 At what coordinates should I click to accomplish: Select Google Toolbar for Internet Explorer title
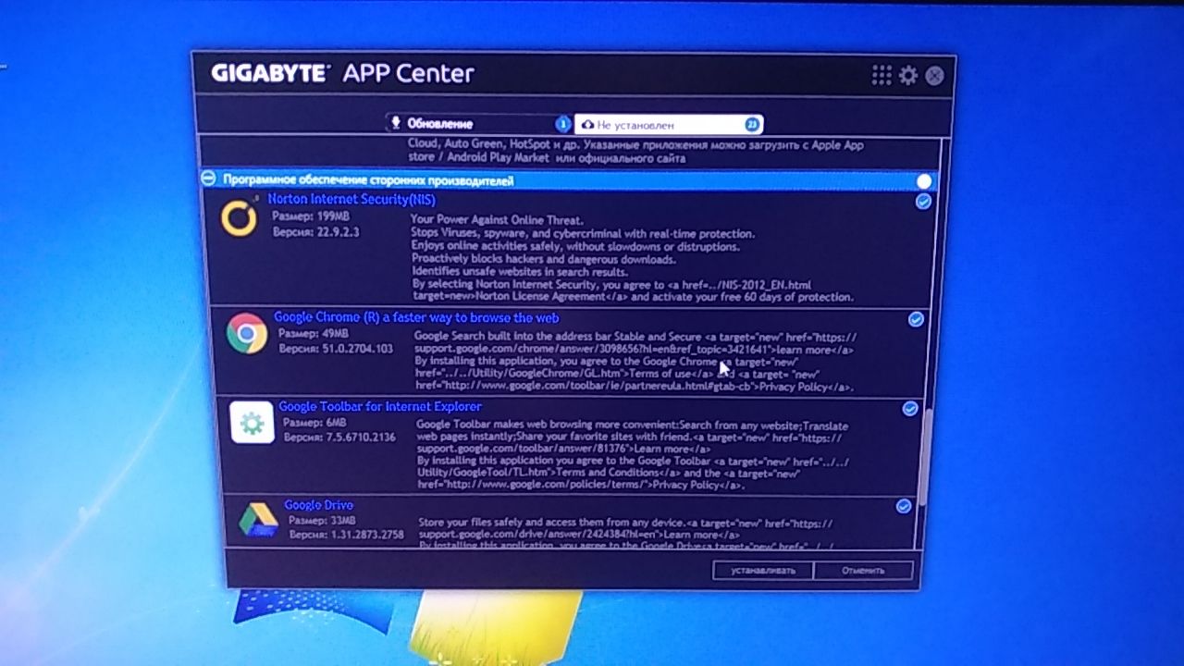point(380,406)
